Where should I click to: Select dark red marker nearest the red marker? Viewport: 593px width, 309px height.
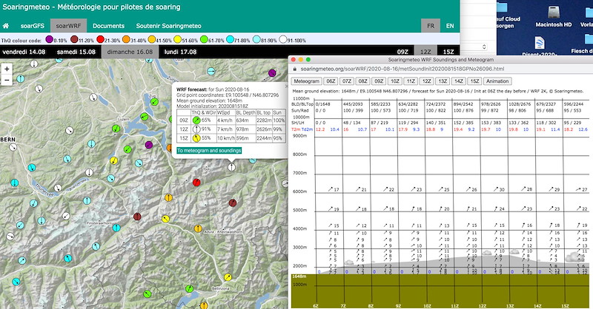click(233, 203)
